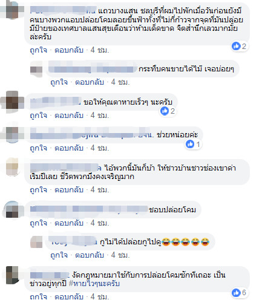268x300 pixels.
Task: Click like reaction icon on ขอให้คุณตาหายเร็วๆ comment
Action: coord(165,111)
